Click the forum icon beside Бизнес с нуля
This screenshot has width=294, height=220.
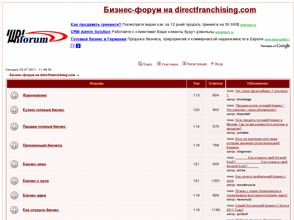pos(14,181)
